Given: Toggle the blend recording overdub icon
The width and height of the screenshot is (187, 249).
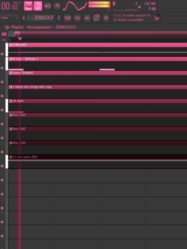Looking at the screenshot, I should pyautogui.click(x=57, y=6).
